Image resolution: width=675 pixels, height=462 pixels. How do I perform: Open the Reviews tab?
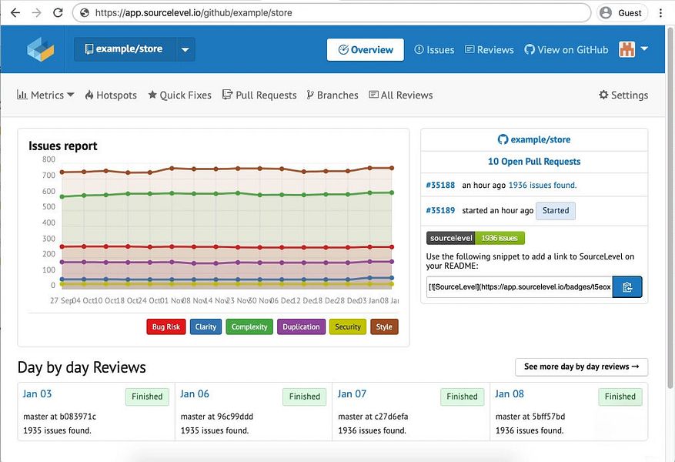click(490, 49)
